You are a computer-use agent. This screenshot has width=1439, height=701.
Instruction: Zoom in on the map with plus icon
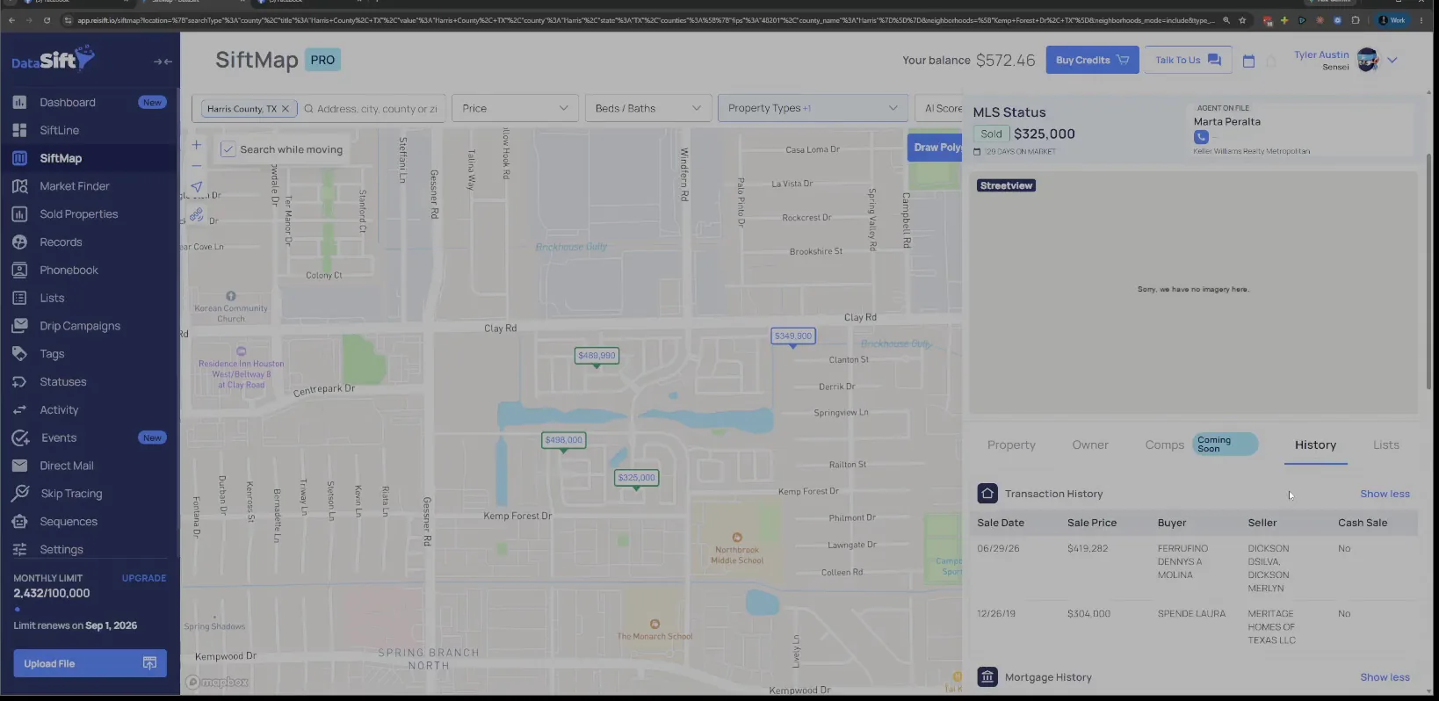(x=197, y=145)
